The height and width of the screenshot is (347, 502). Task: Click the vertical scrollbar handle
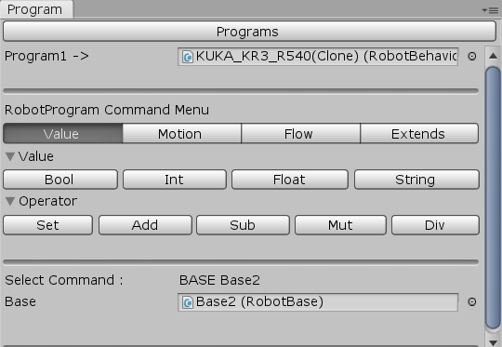coord(493,198)
